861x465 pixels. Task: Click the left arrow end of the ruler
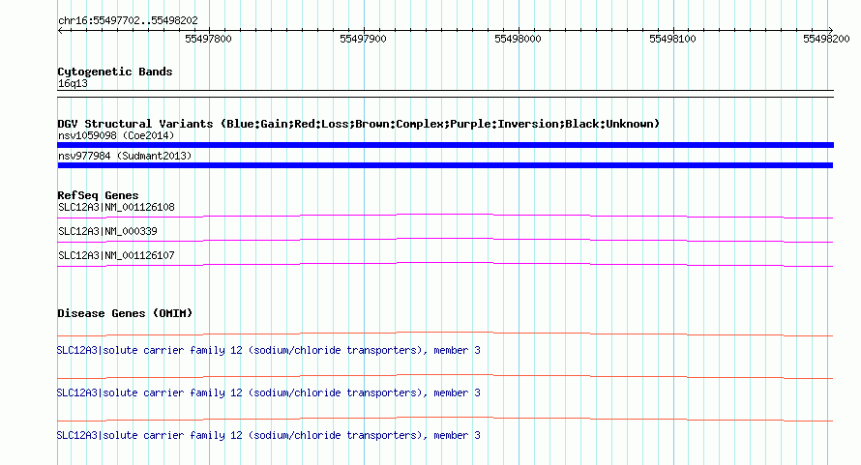pos(60,31)
